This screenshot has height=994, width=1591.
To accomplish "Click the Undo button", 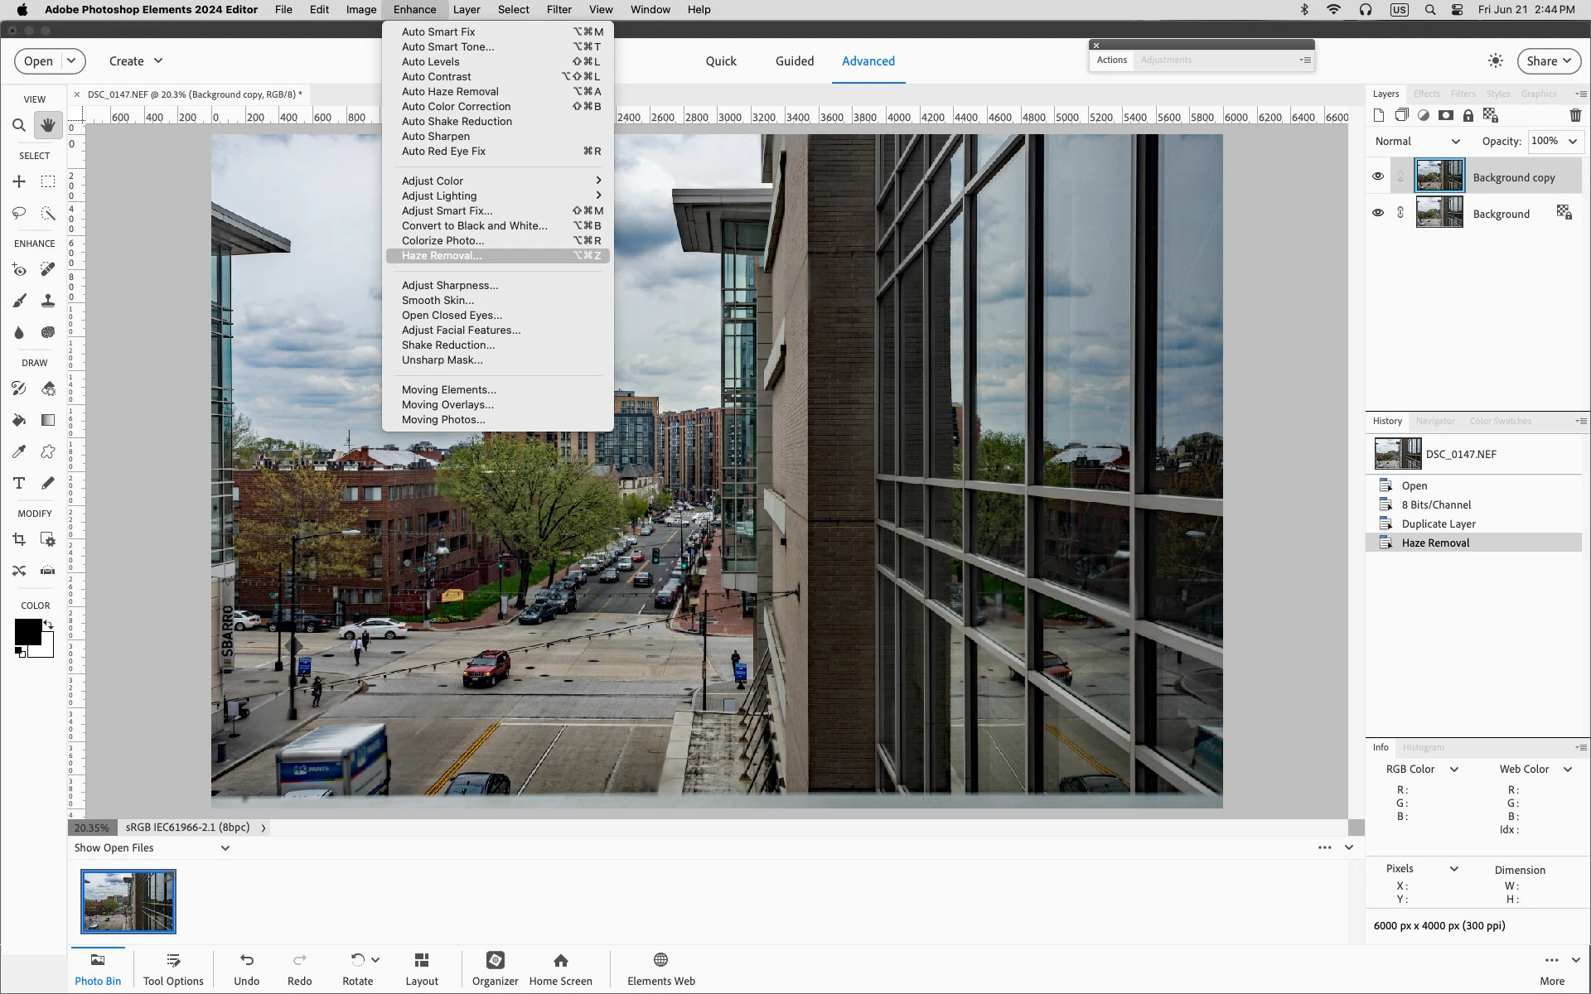I will click(x=246, y=967).
